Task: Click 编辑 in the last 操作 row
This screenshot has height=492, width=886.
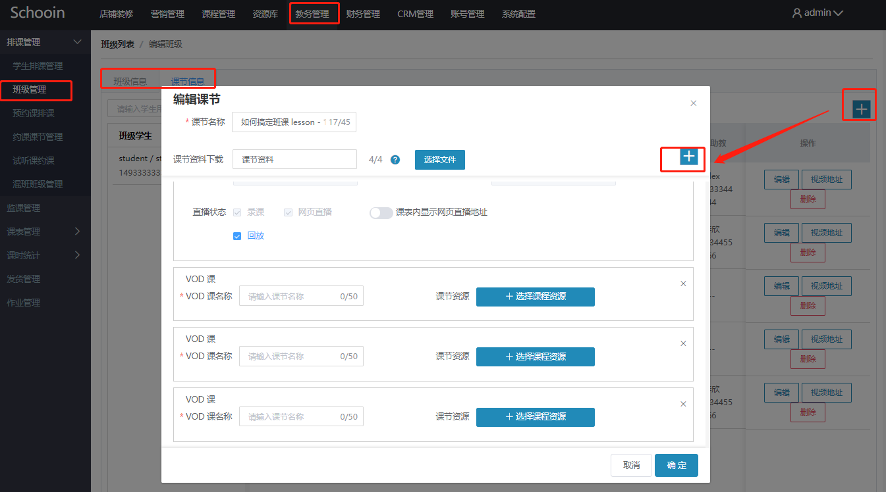Action: pyautogui.click(x=781, y=393)
